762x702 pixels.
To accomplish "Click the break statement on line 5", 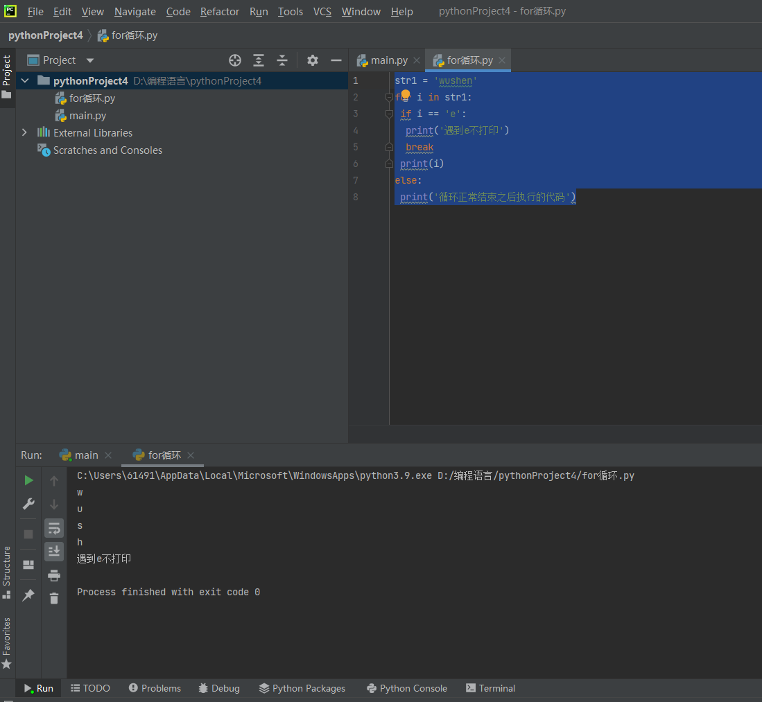I will coord(419,147).
